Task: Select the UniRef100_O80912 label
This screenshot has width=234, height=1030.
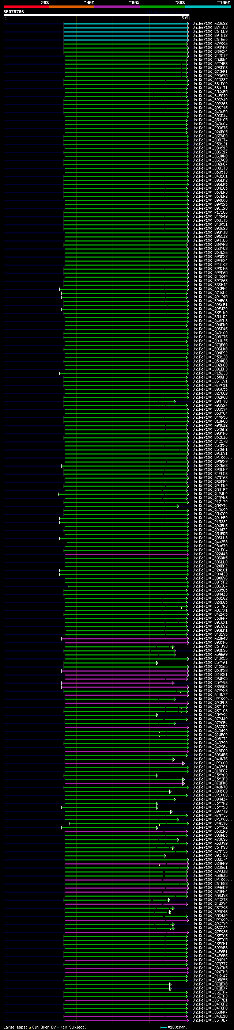Action: coord(210,148)
